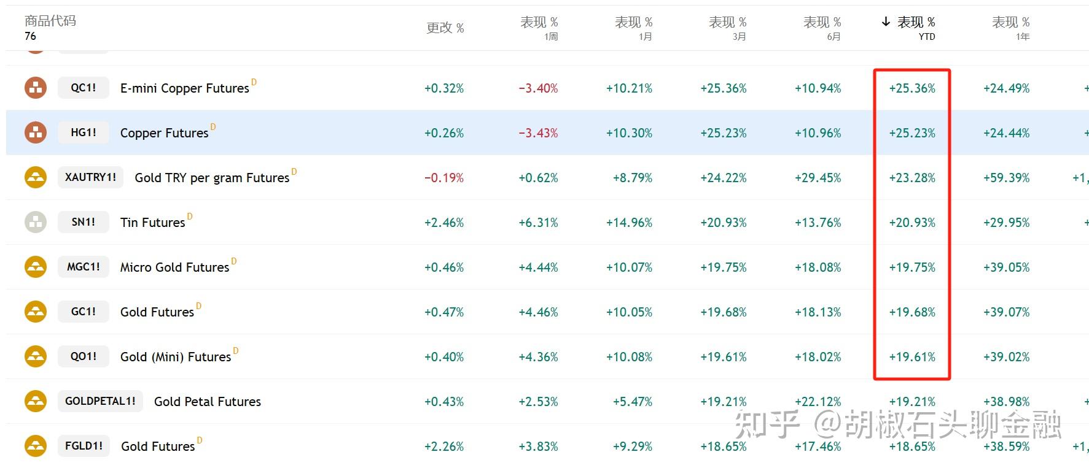Click the tin logo icon next to SN1!
The height and width of the screenshot is (468, 1089).
coord(35,221)
